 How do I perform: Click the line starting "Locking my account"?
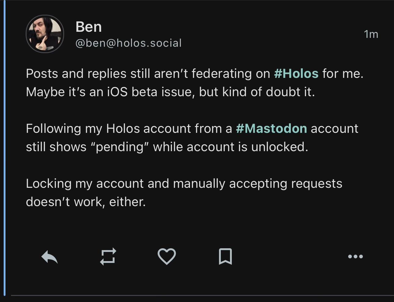(x=184, y=184)
